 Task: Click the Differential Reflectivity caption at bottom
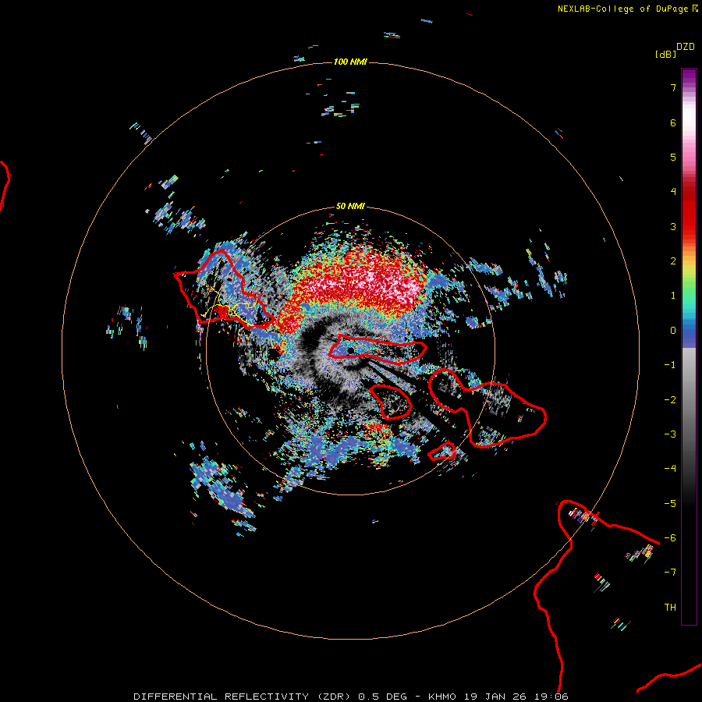351,697
